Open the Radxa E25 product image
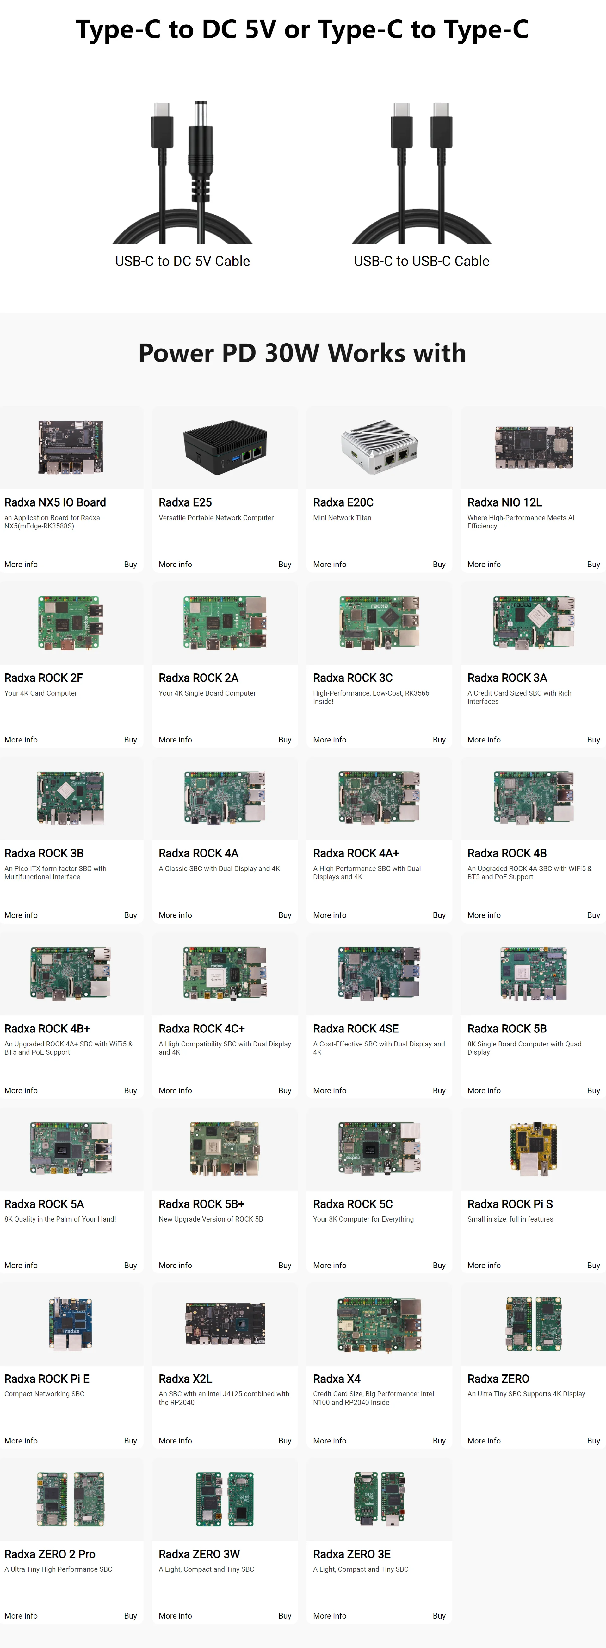 (x=225, y=447)
